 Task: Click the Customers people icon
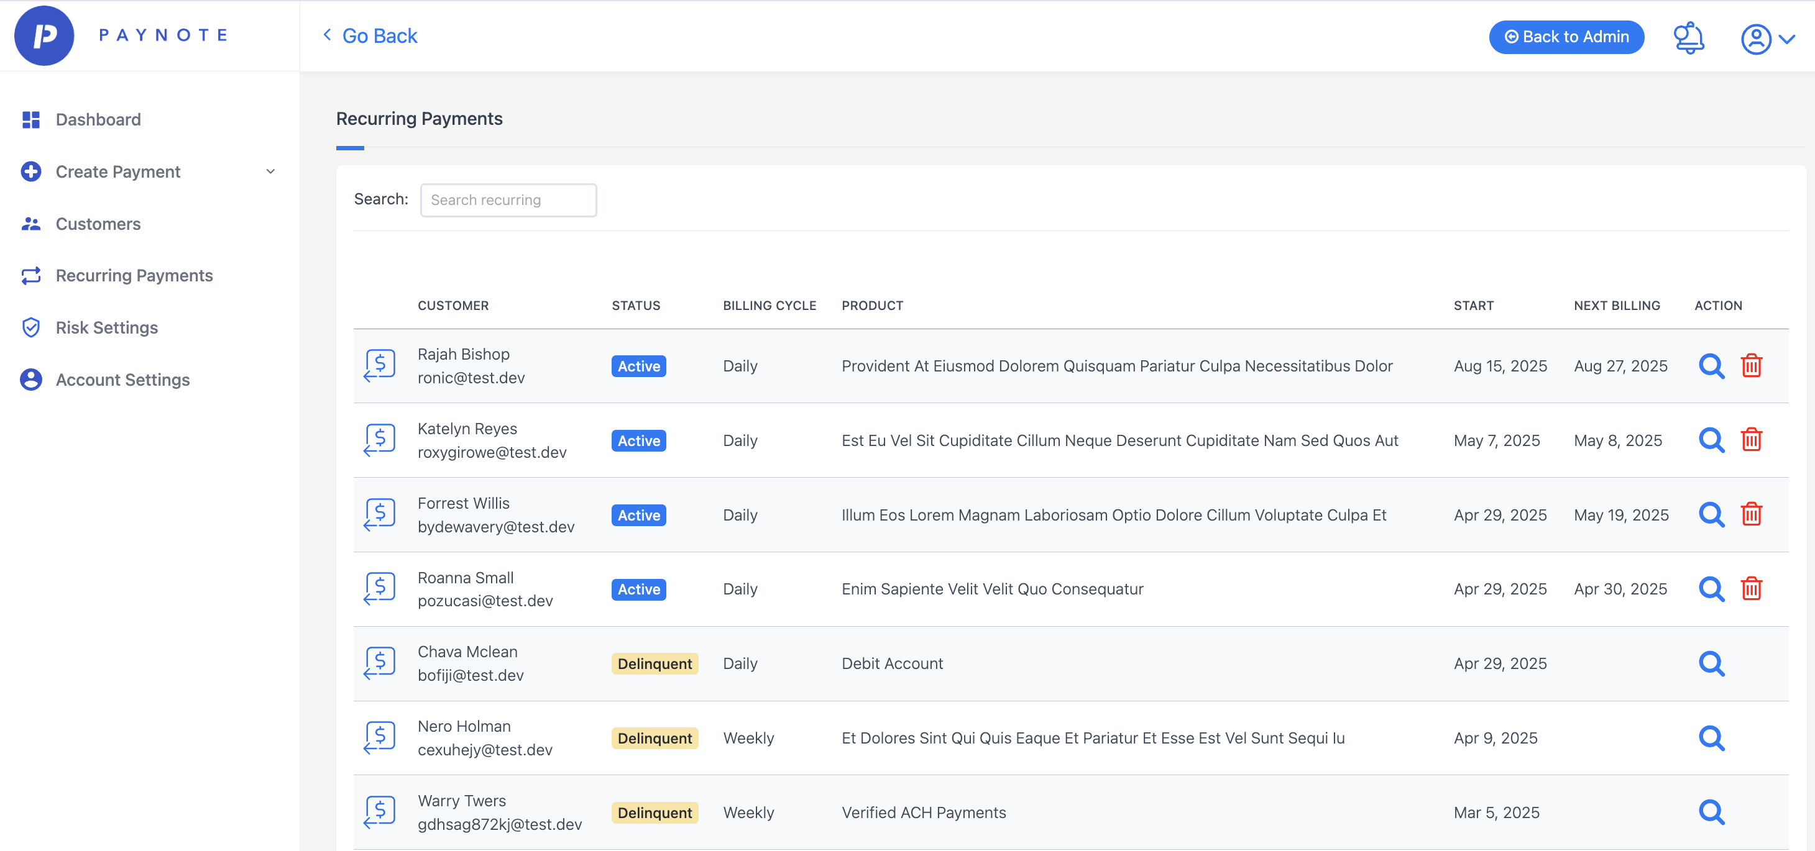tap(31, 224)
